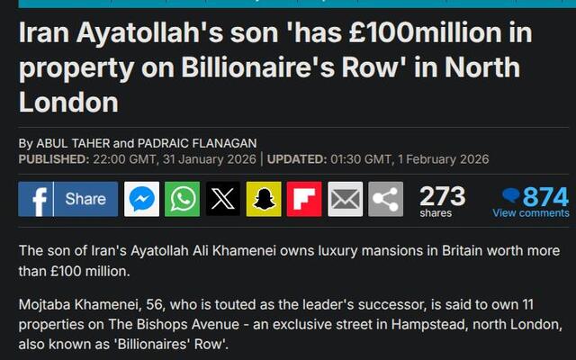Click the Share label beside Facebook logo

(85, 199)
